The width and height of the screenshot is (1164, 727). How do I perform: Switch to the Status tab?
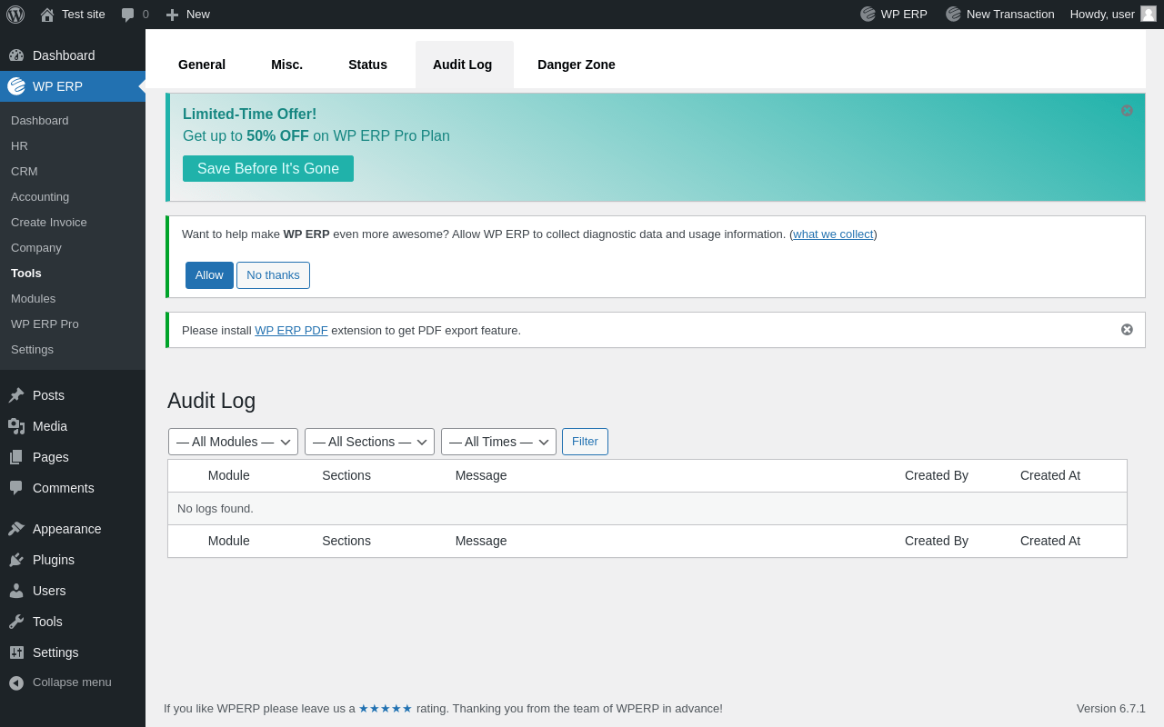coord(367,65)
